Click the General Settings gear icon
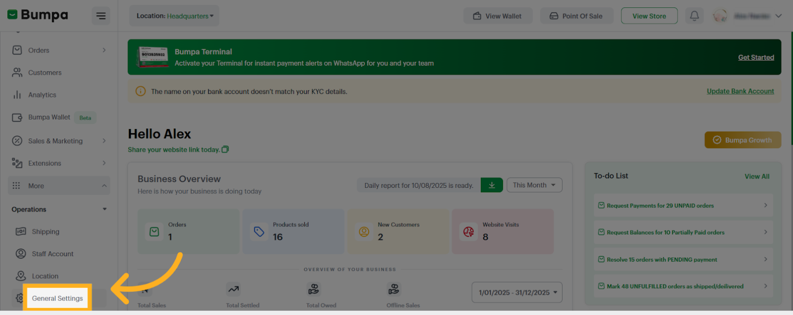 (x=20, y=298)
